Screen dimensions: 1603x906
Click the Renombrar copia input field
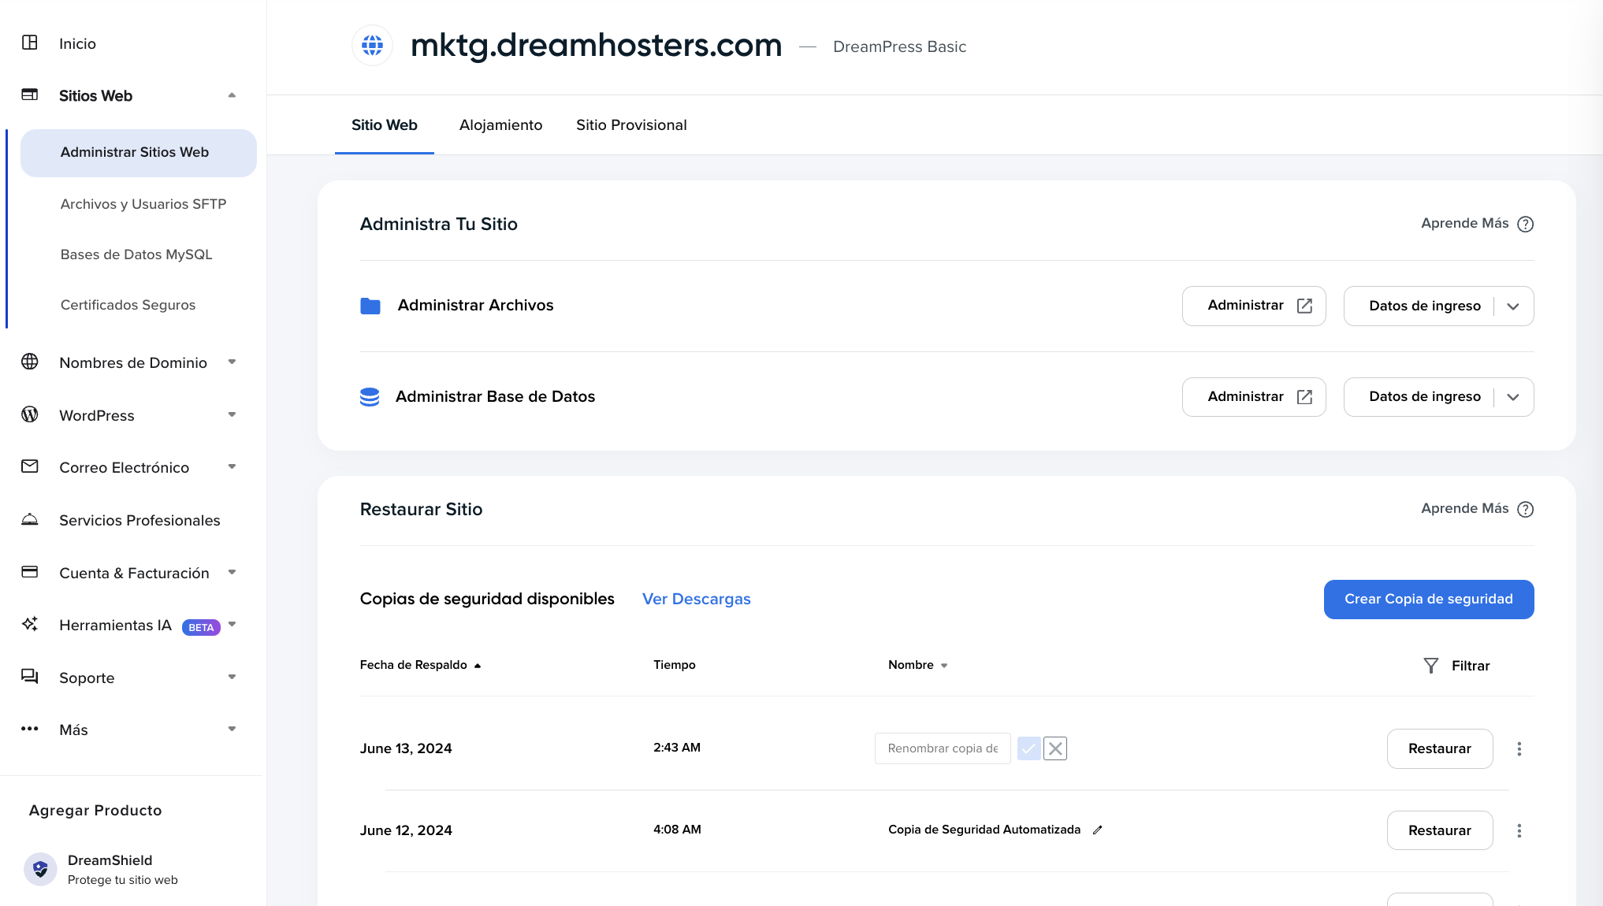point(942,748)
